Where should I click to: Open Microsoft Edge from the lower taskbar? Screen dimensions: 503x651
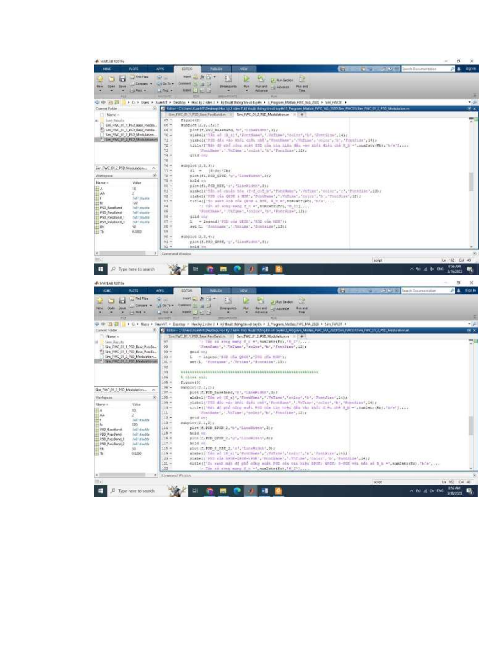click(237, 491)
